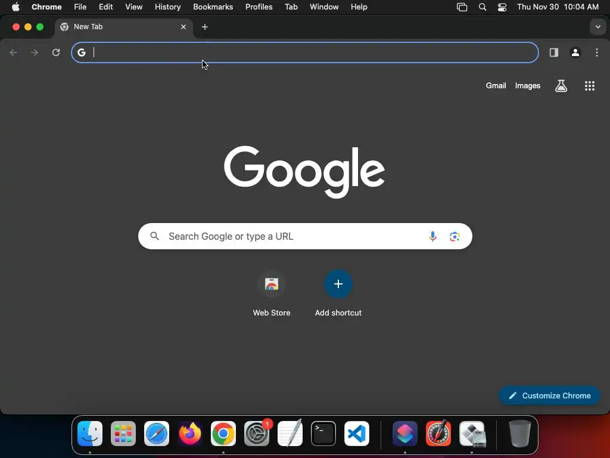Open Control Center in menu bar
The image size is (610, 458).
point(502,7)
